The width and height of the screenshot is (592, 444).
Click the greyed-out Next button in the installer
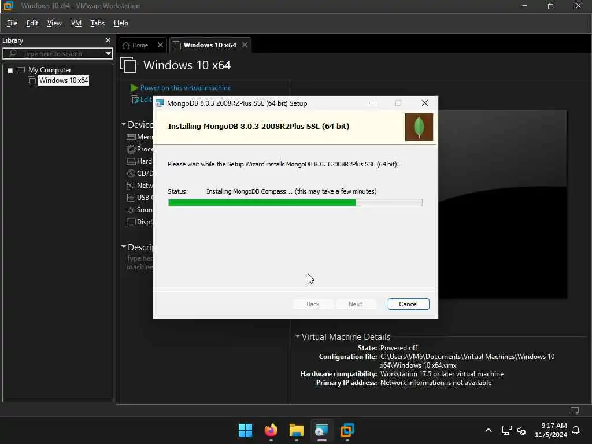point(356,304)
